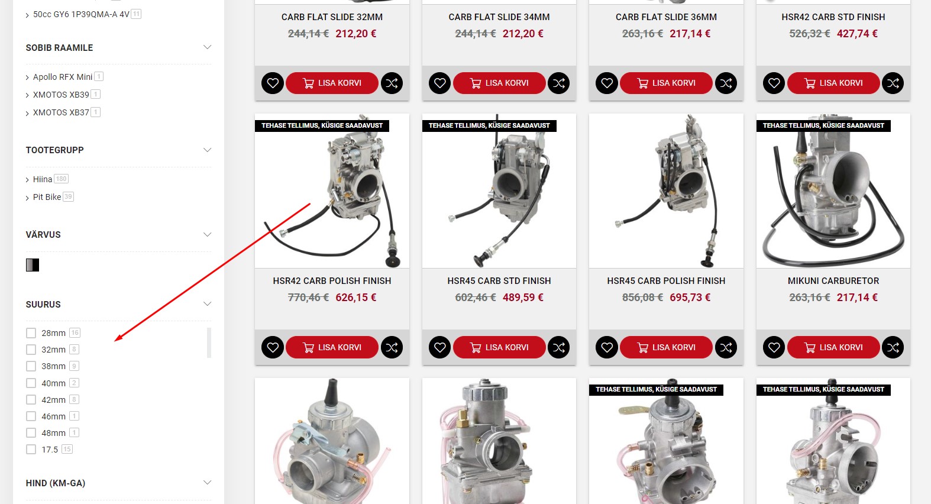Open the MIKUNI CARBURETOR product image
Image resolution: width=931 pixels, height=504 pixels.
pos(833,191)
